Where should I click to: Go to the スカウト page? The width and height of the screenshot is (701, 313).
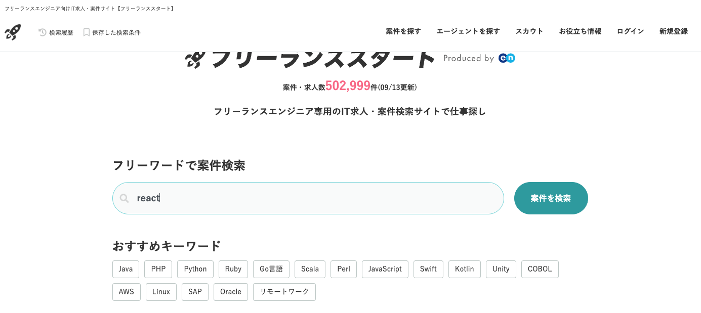click(x=529, y=31)
